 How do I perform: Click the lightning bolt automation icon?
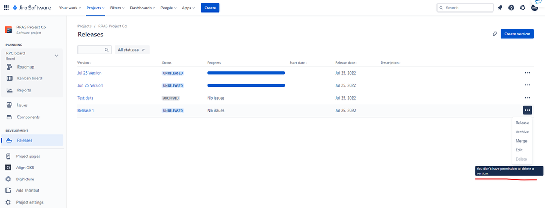[495, 34]
